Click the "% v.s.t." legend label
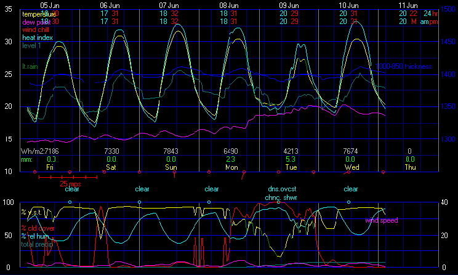The width and height of the screenshot is (458, 275). [31, 212]
